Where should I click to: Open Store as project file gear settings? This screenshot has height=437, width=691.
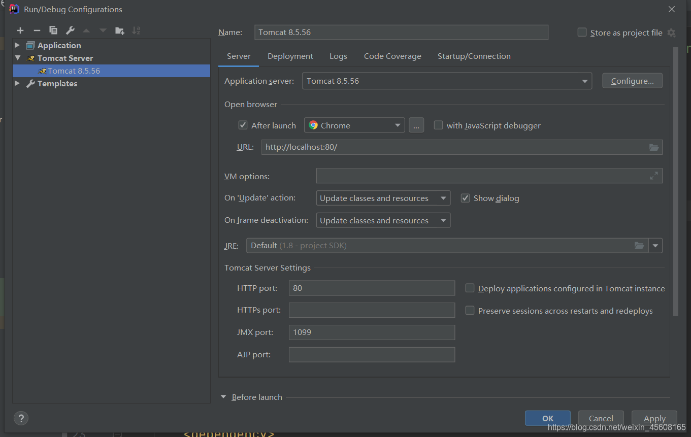[671, 32]
